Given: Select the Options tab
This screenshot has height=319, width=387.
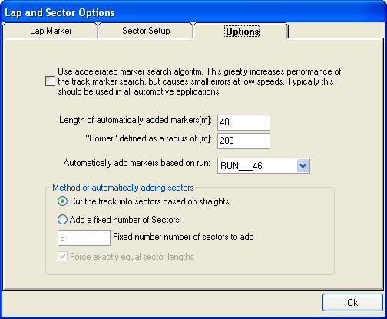Looking at the screenshot, I should click(242, 32).
